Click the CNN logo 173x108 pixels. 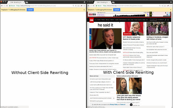tap(91, 20)
